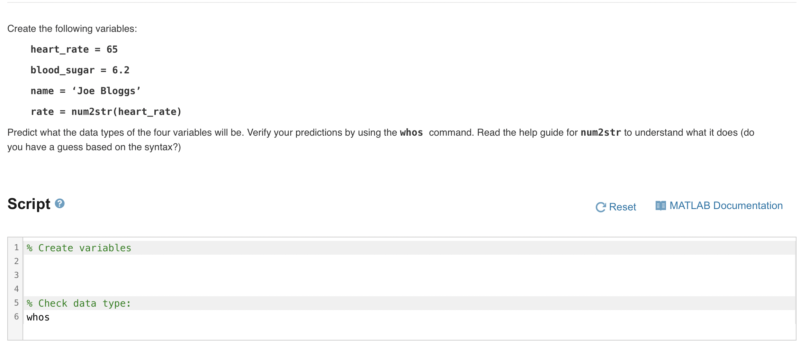Click line number 6 in the gutter
Image resolution: width=801 pixels, height=344 pixels.
[16, 317]
